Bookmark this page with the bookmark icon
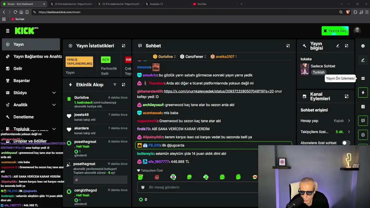370x208 pixels. [27, 12]
